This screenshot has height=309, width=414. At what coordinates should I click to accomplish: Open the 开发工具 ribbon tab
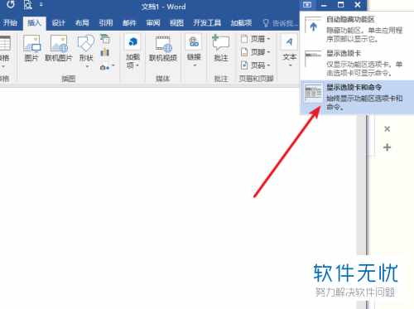207,22
